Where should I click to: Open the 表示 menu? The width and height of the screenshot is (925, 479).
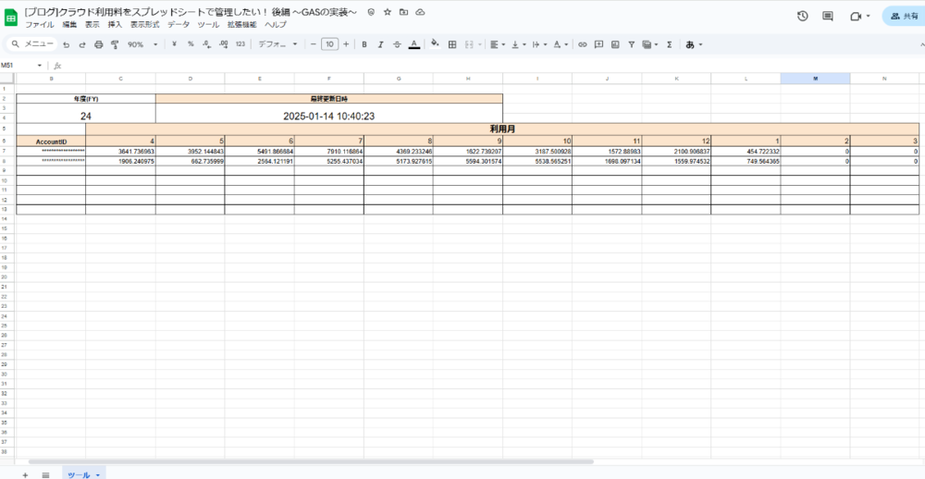point(92,25)
